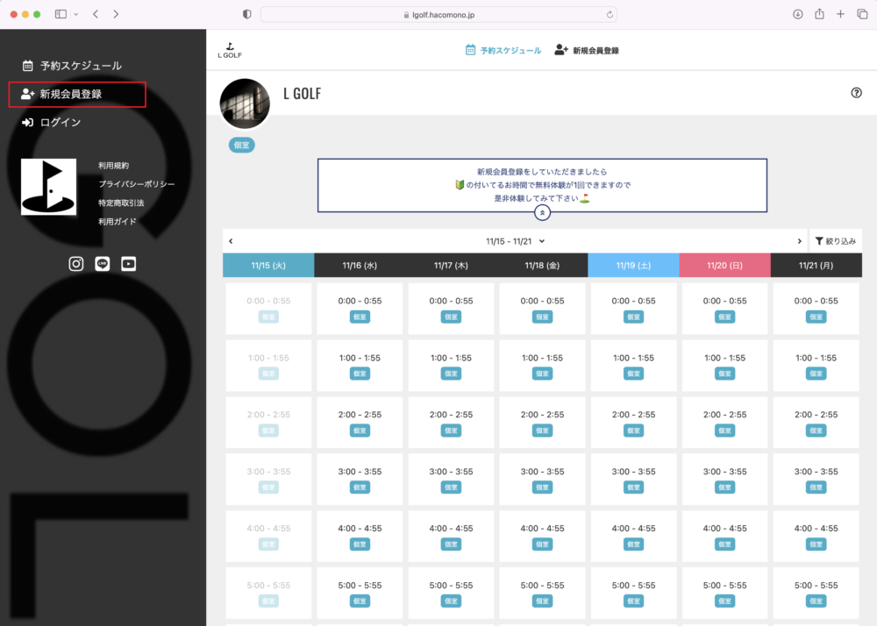
Task: Click the Safari address bar
Action: point(438,14)
